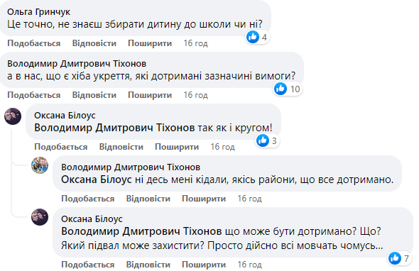Share Тіхонов's top-level comment
Image resolution: width=419 pixels, height=271 pixels.
[150, 95]
